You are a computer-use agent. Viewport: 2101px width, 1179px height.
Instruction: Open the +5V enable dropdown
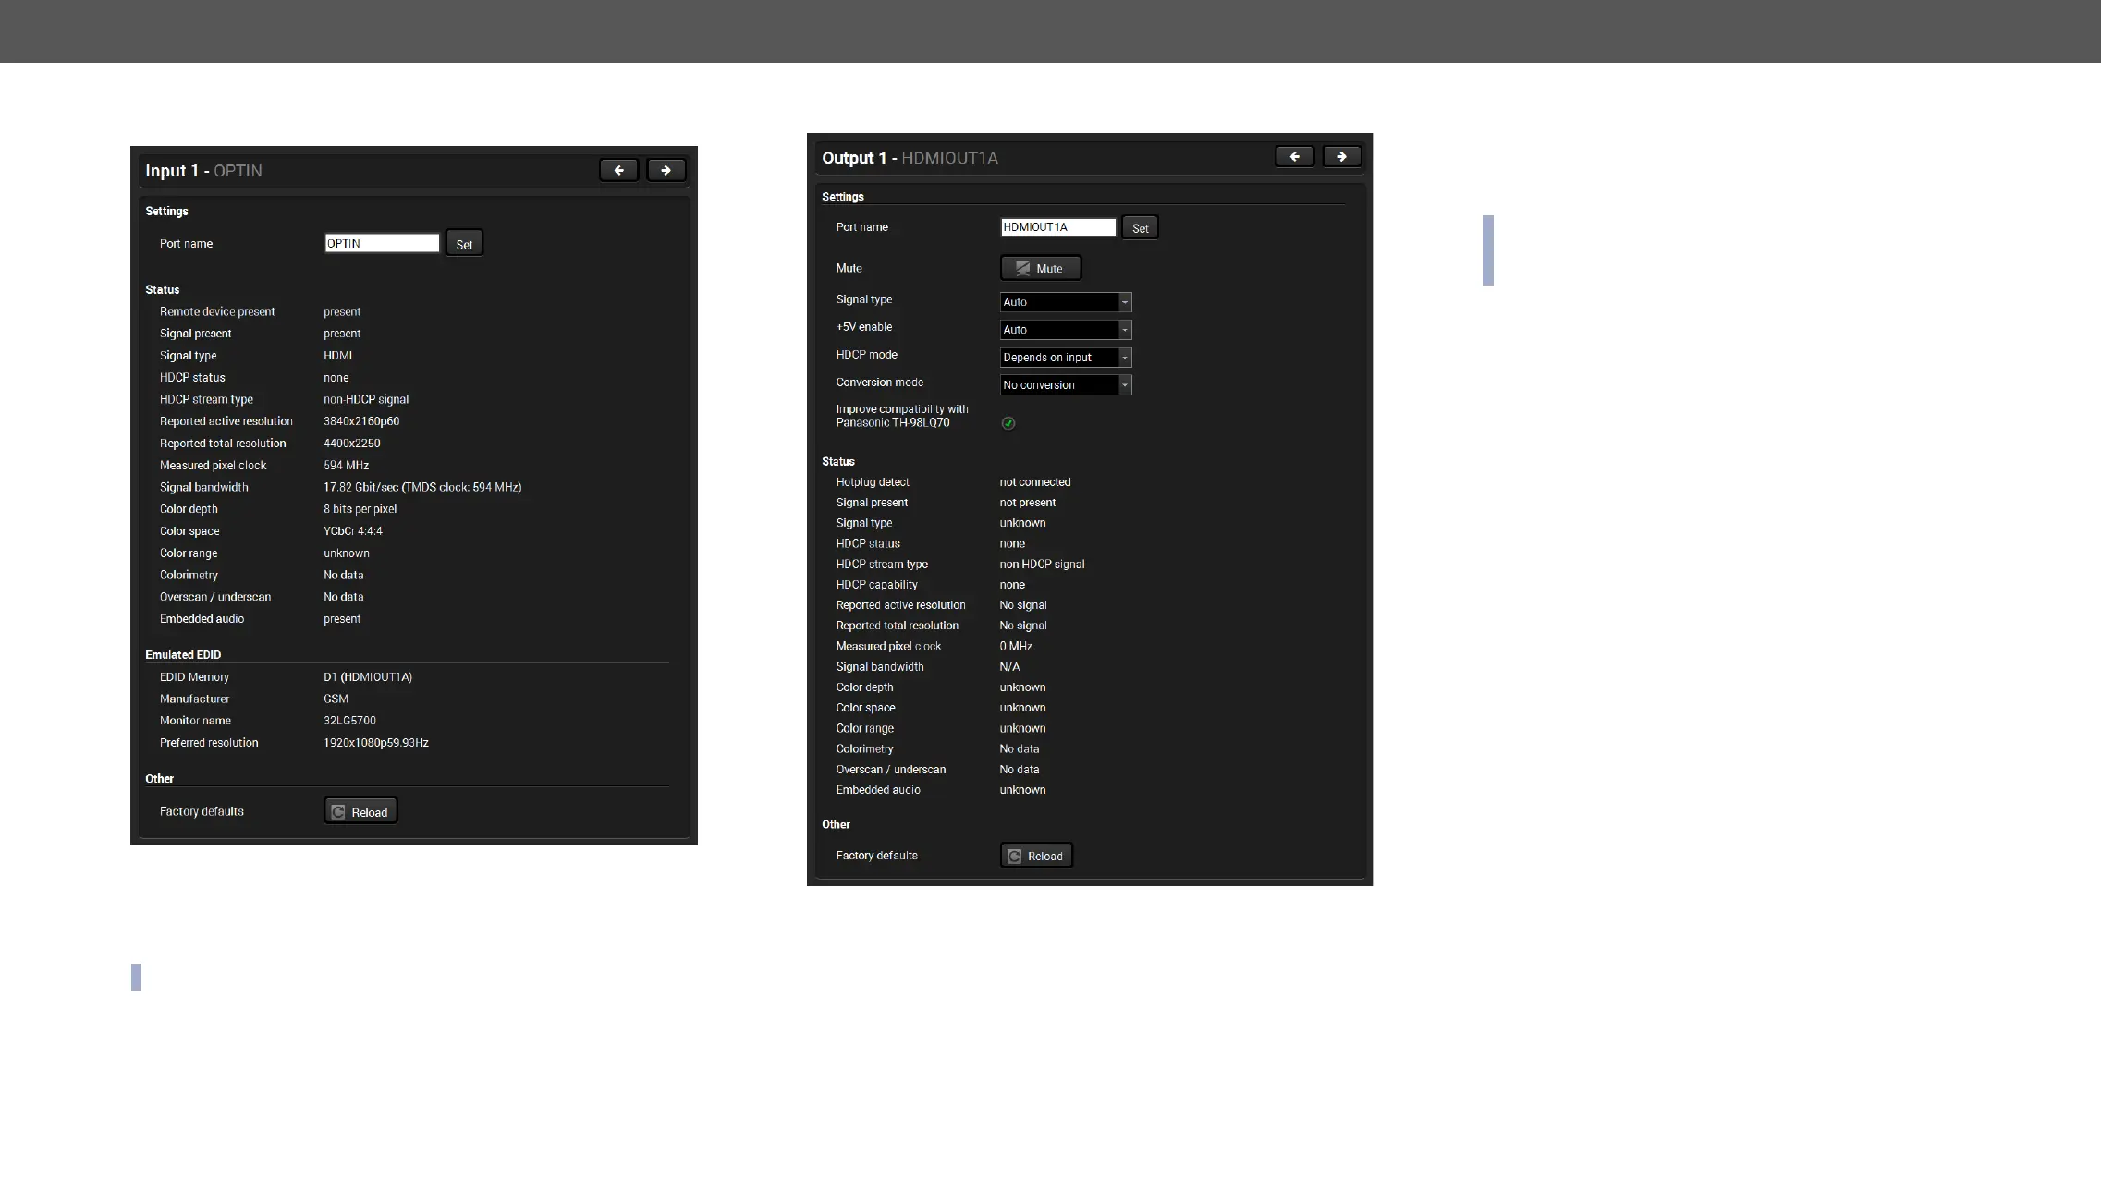point(1066,330)
